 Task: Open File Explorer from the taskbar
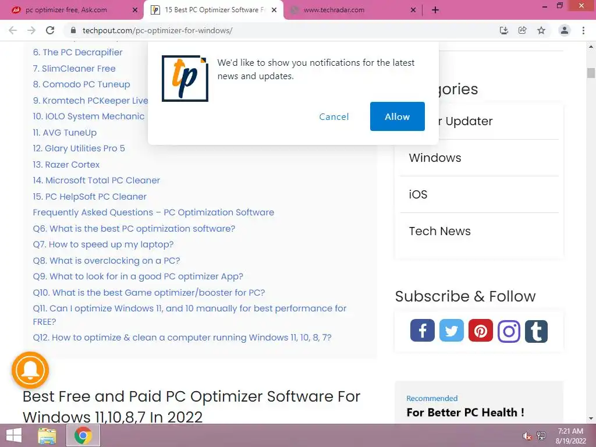coord(47,435)
